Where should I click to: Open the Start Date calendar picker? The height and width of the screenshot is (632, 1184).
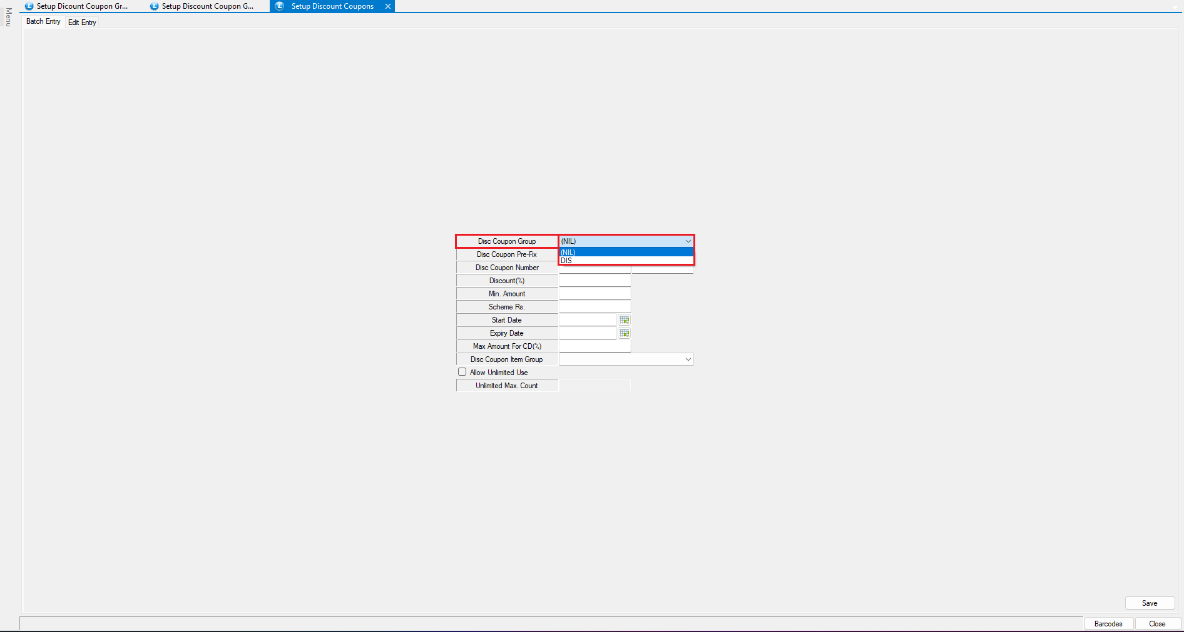[x=624, y=320]
